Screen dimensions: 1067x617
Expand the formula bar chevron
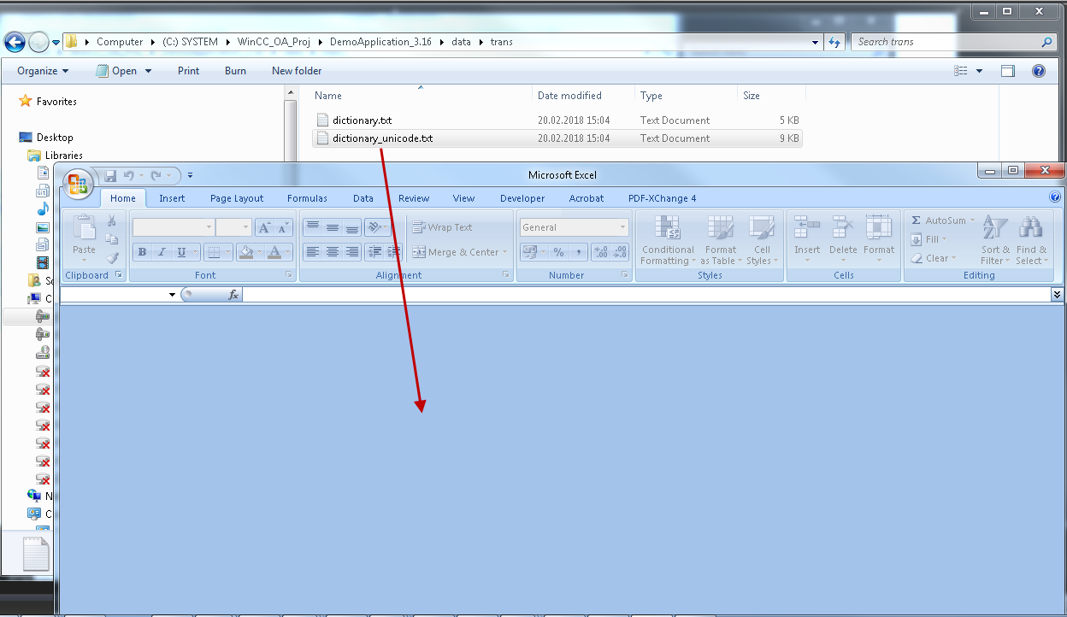tap(1058, 294)
